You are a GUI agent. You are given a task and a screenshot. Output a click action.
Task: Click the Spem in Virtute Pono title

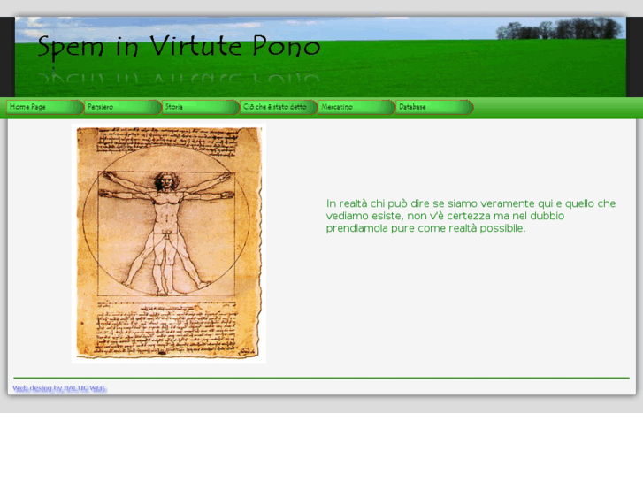click(179, 47)
